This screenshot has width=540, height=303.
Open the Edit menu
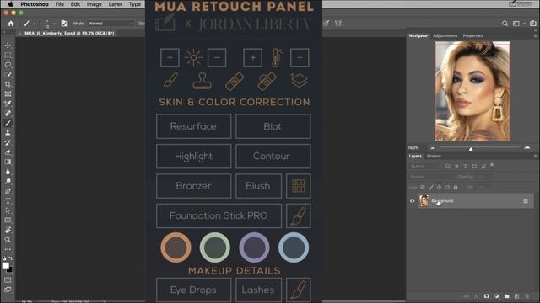pos(75,4)
